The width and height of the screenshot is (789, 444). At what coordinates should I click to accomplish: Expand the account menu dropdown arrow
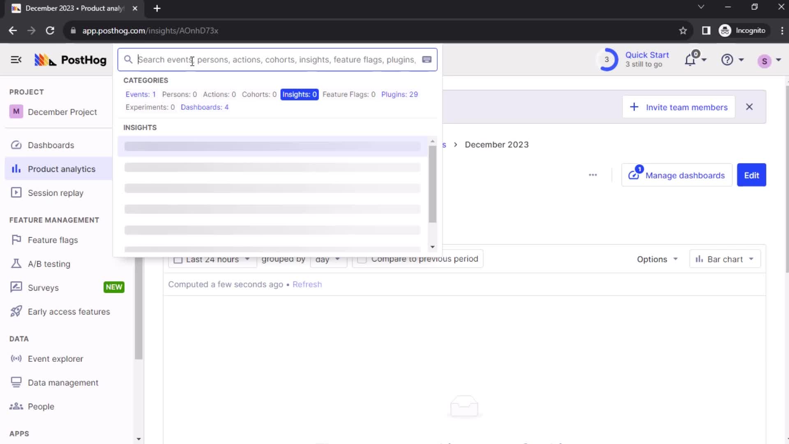point(778,60)
